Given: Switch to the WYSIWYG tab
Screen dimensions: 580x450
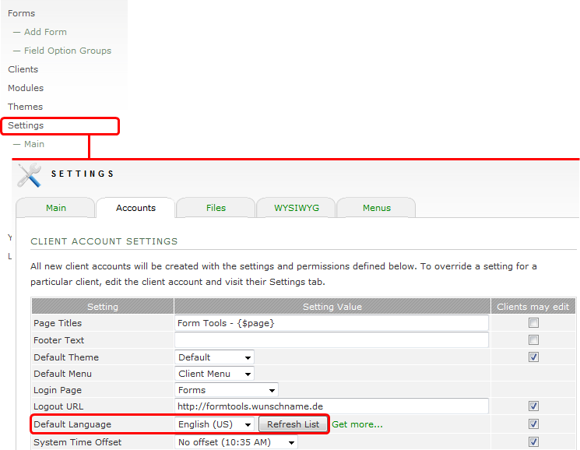Looking at the screenshot, I should [296, 208].
